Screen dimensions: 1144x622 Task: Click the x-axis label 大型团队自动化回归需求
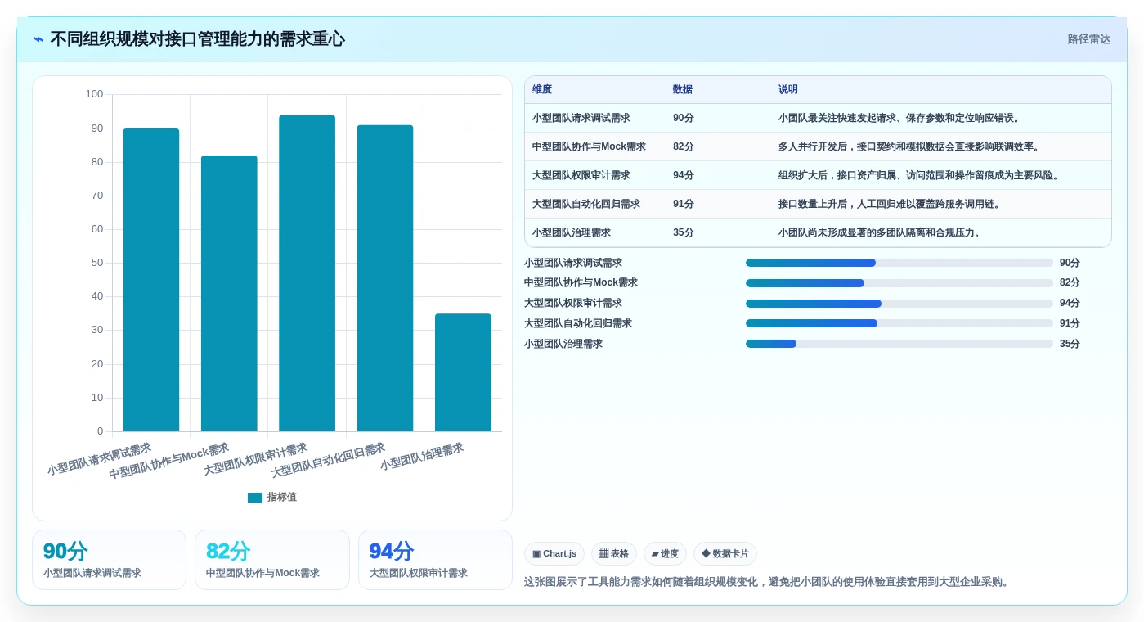tap(328, 461)
